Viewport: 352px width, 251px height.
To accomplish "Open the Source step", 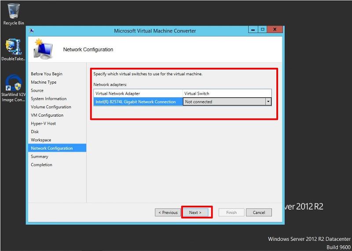I will [37, 90].
